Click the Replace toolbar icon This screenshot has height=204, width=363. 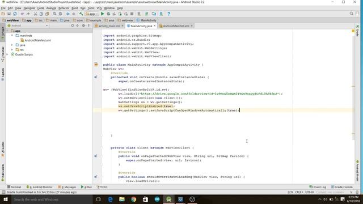(61, 14)
